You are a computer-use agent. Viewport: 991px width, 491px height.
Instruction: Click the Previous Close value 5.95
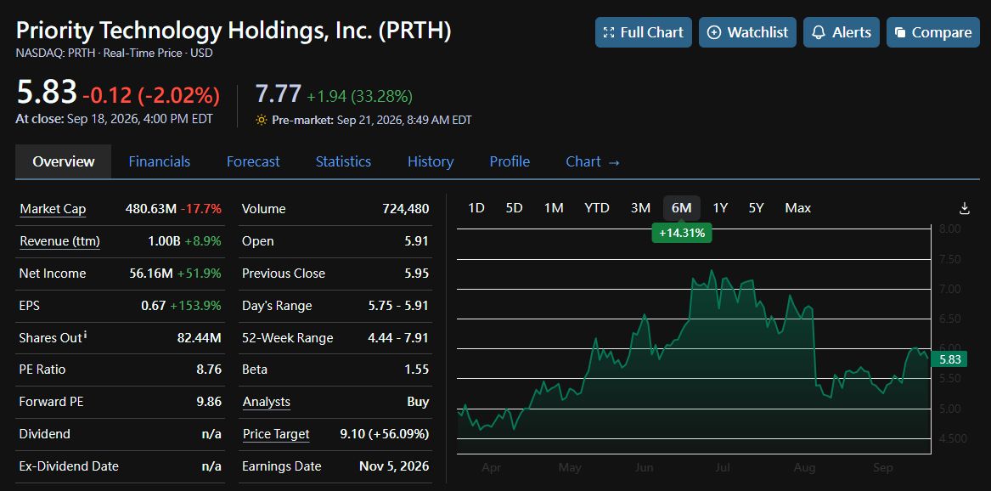(416, 274)
